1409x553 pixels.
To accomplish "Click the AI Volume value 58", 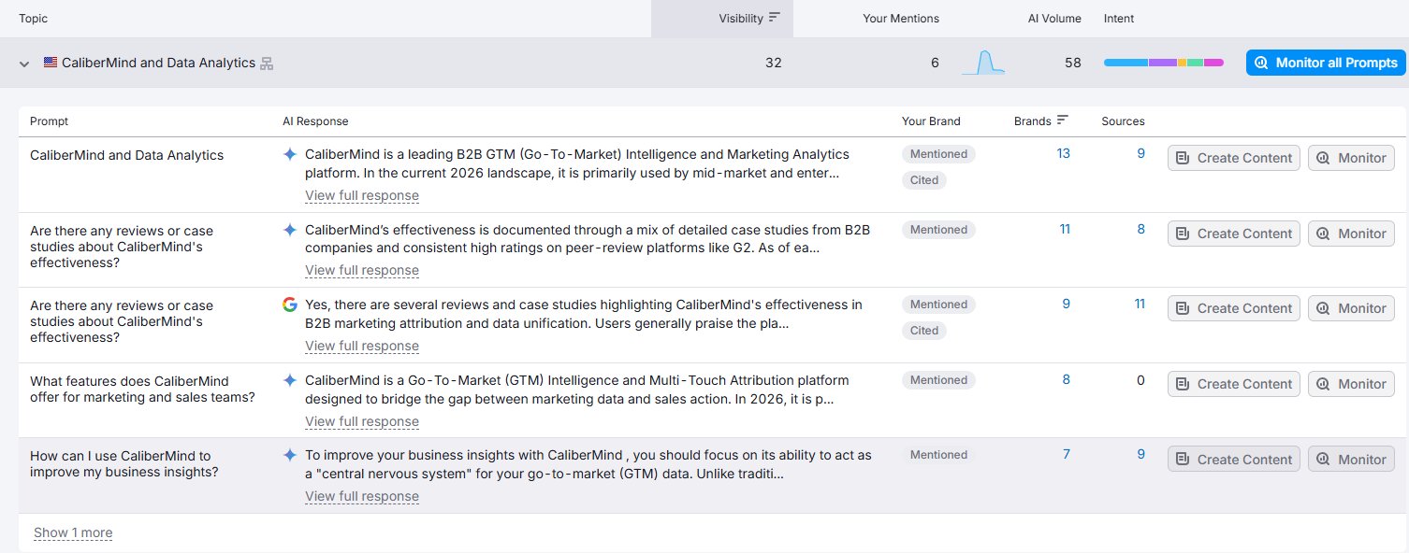I will click(x=1072, y=63).
